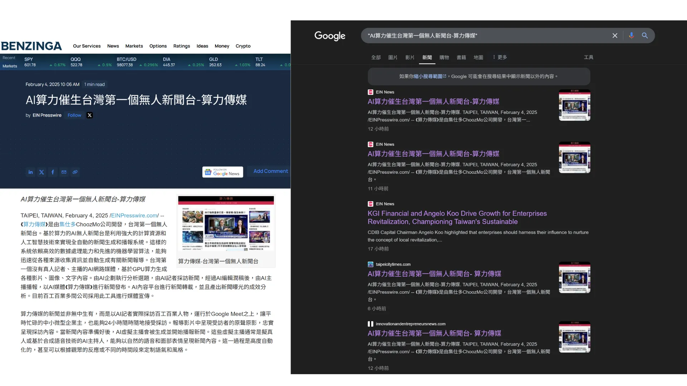Click the Google News follow button

[x=223, y=172]
